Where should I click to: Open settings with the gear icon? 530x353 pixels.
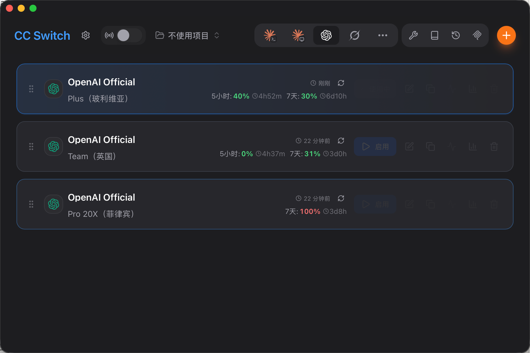(x=86, y=35)
